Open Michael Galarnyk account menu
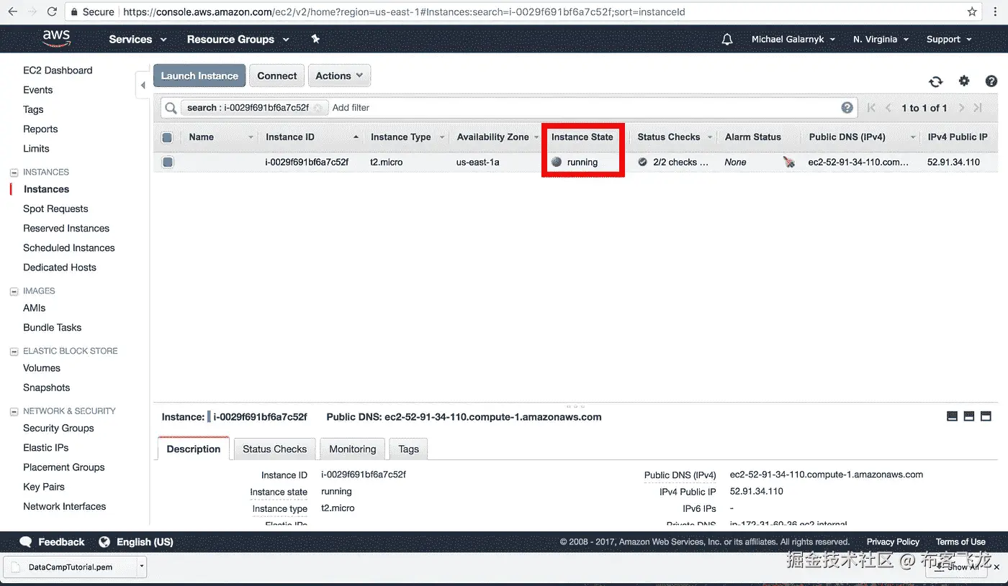Image resolution: width=1008 pixels, height=586 pixels. coord(793,40)
